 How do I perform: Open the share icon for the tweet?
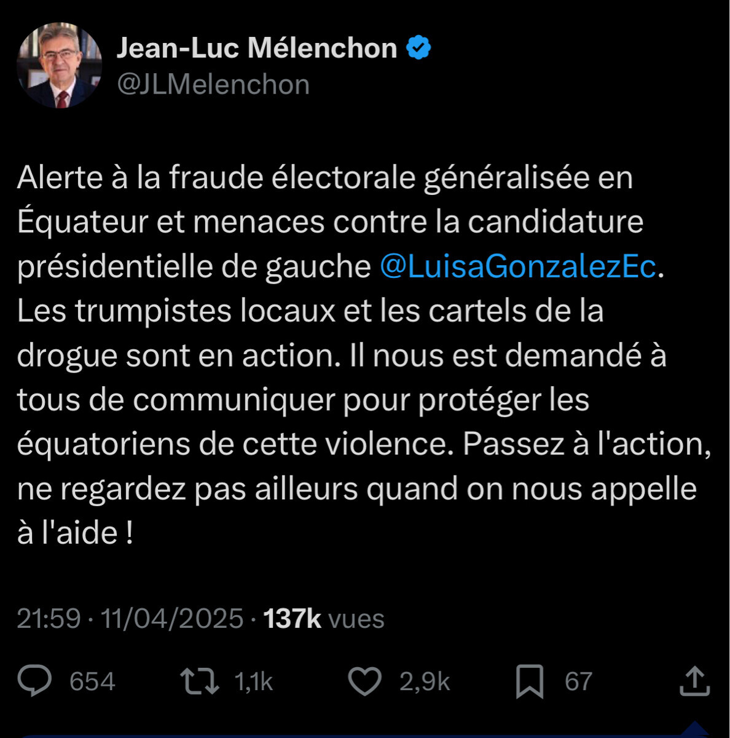point(694,681)
